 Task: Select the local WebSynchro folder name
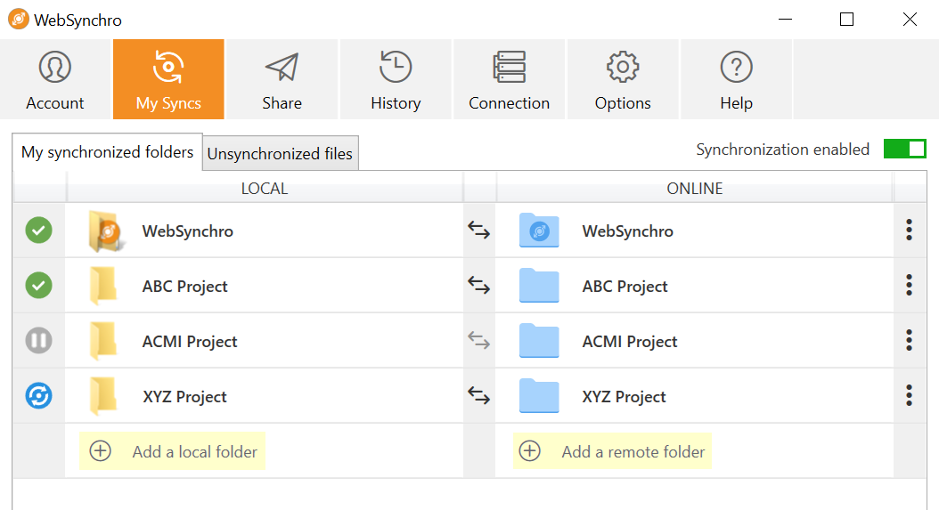tap(187, 231)
